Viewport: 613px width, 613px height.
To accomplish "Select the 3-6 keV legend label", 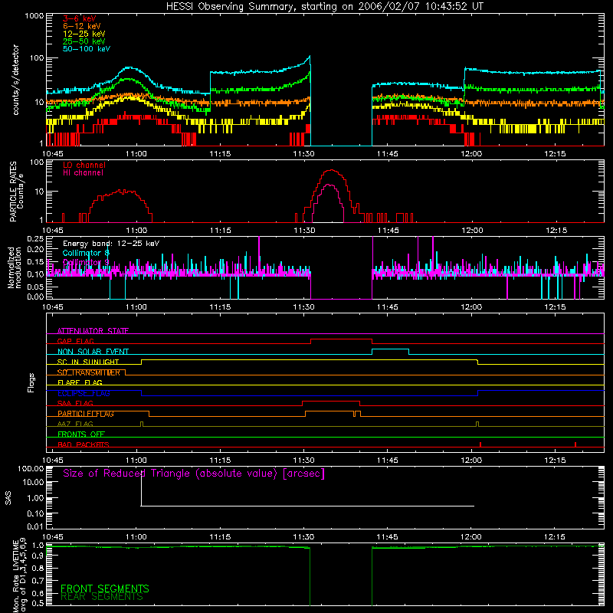I will click(80, 18).
